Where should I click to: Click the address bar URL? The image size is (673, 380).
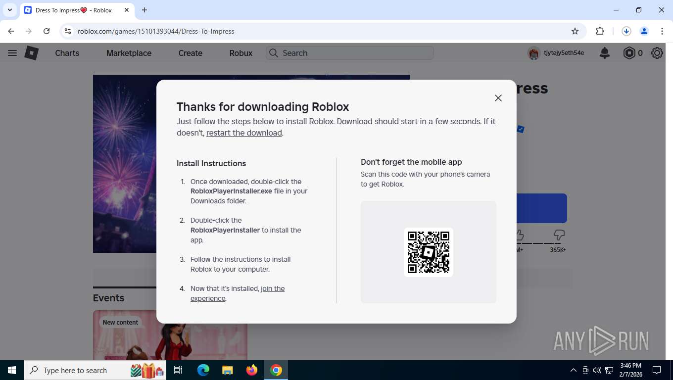point(156,31)
